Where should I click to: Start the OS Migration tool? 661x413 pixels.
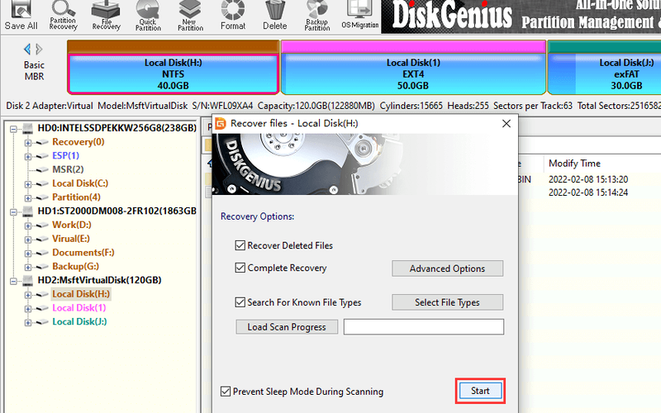pyautogui.click(x=359, y=15)
